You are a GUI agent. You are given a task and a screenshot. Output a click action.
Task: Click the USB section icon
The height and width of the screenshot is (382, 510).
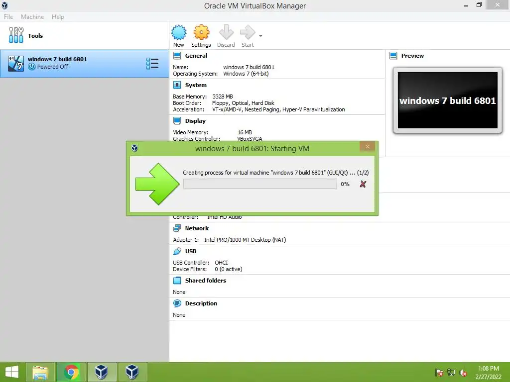[177, 251]
